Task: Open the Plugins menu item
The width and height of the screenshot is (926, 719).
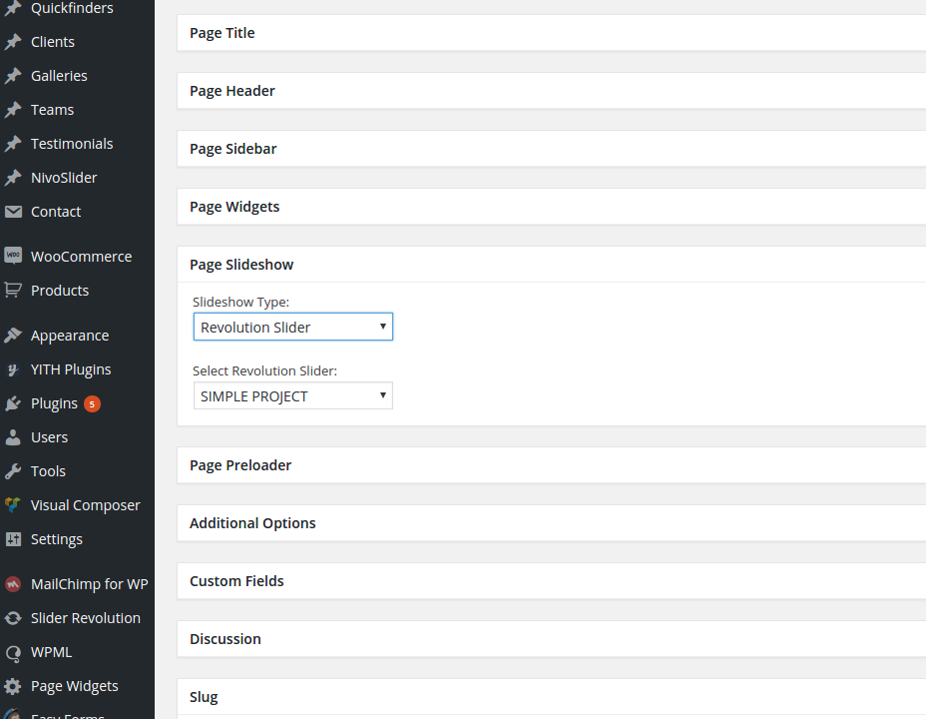Action: click(54, 403)
